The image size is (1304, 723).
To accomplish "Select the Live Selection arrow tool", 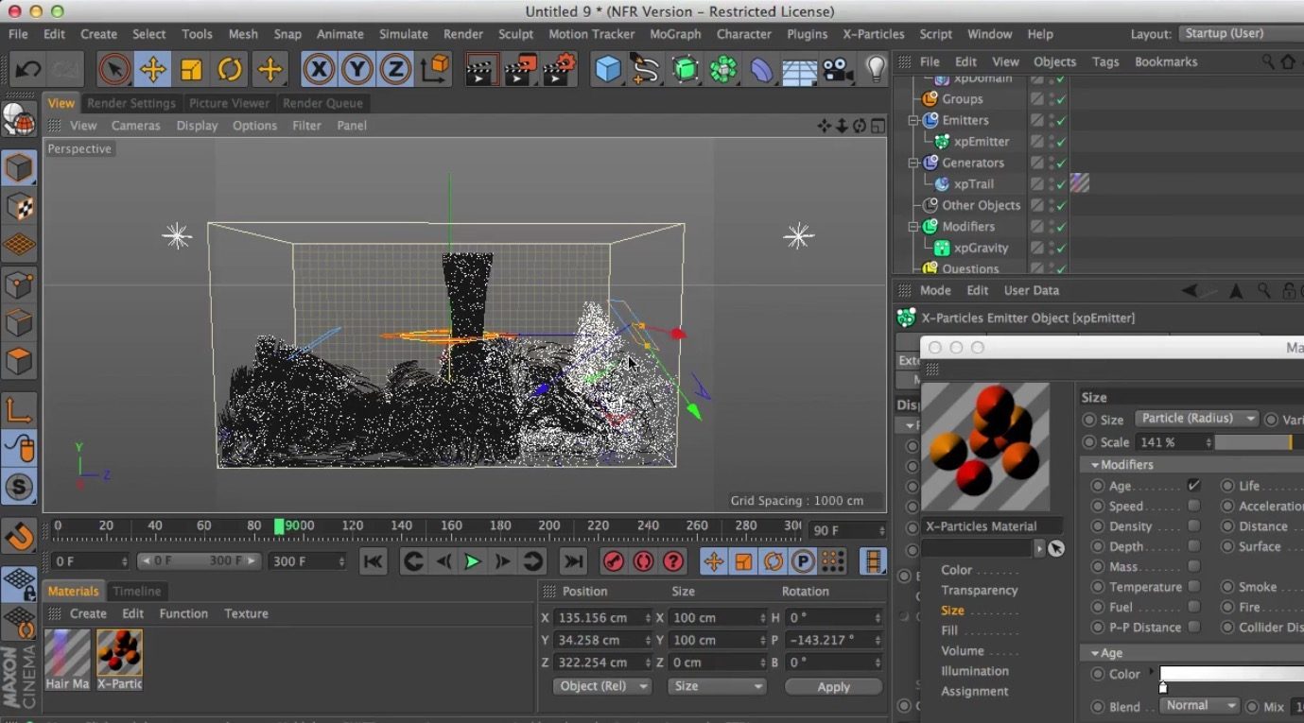I will (113, 69).
